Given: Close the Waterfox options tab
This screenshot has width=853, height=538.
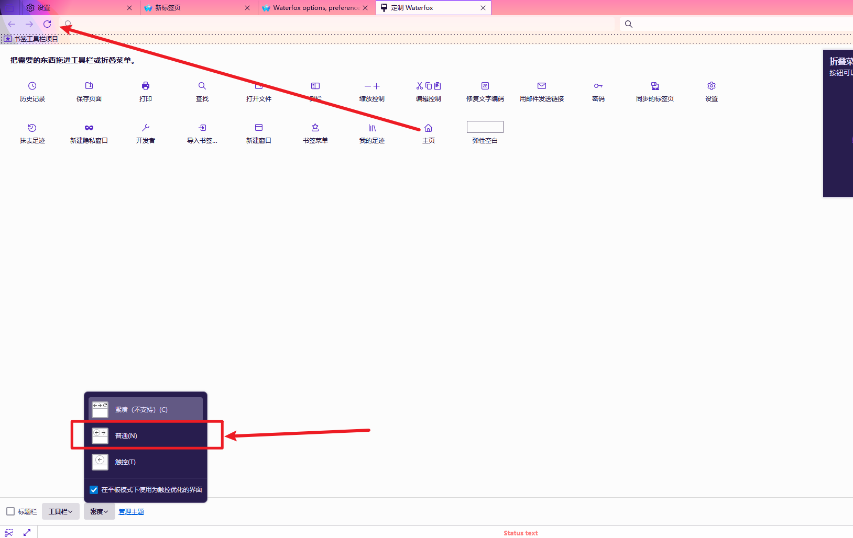Looking at the screenshot, I should (365, 8).
